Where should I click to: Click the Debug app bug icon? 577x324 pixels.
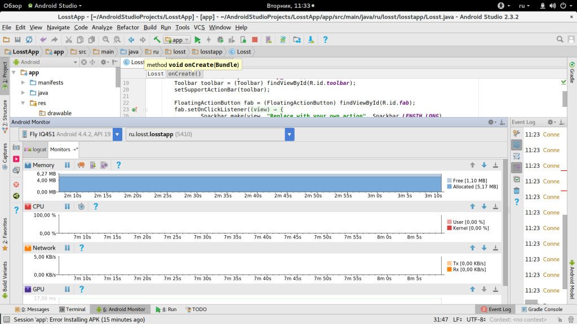tap(220, 40)
